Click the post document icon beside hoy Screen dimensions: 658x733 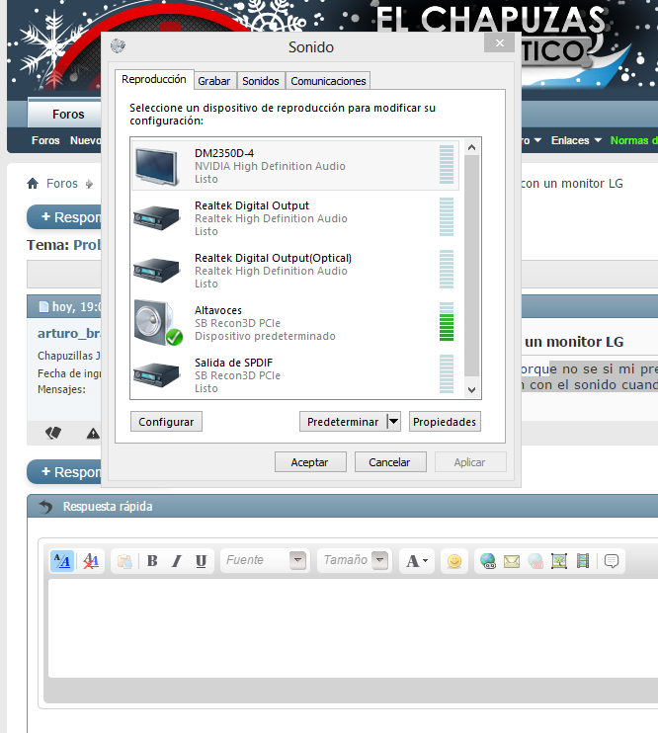pyautogui.click(x=43, y=306)
